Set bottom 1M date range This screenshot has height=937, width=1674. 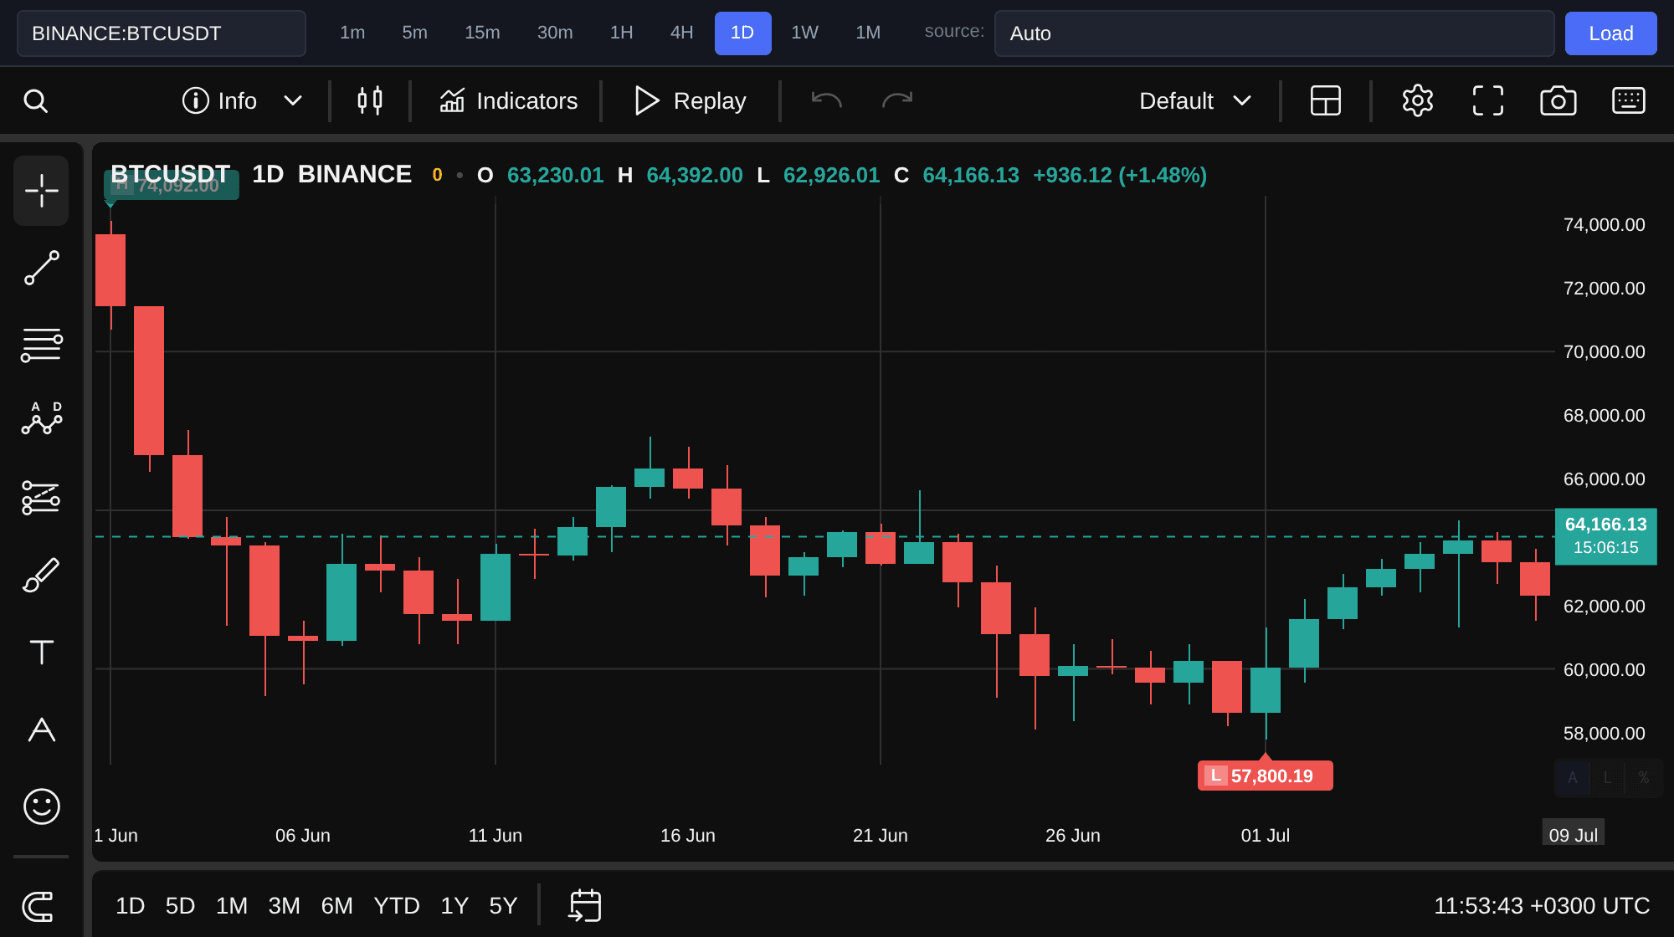(232, 906)
